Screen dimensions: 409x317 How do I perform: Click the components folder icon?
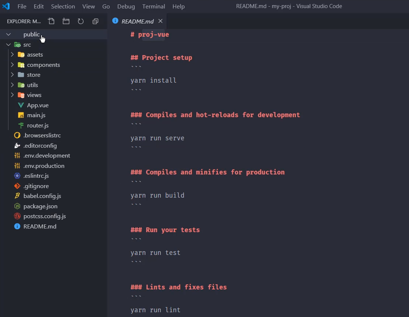pyautogui.click(x=21, y=65)
